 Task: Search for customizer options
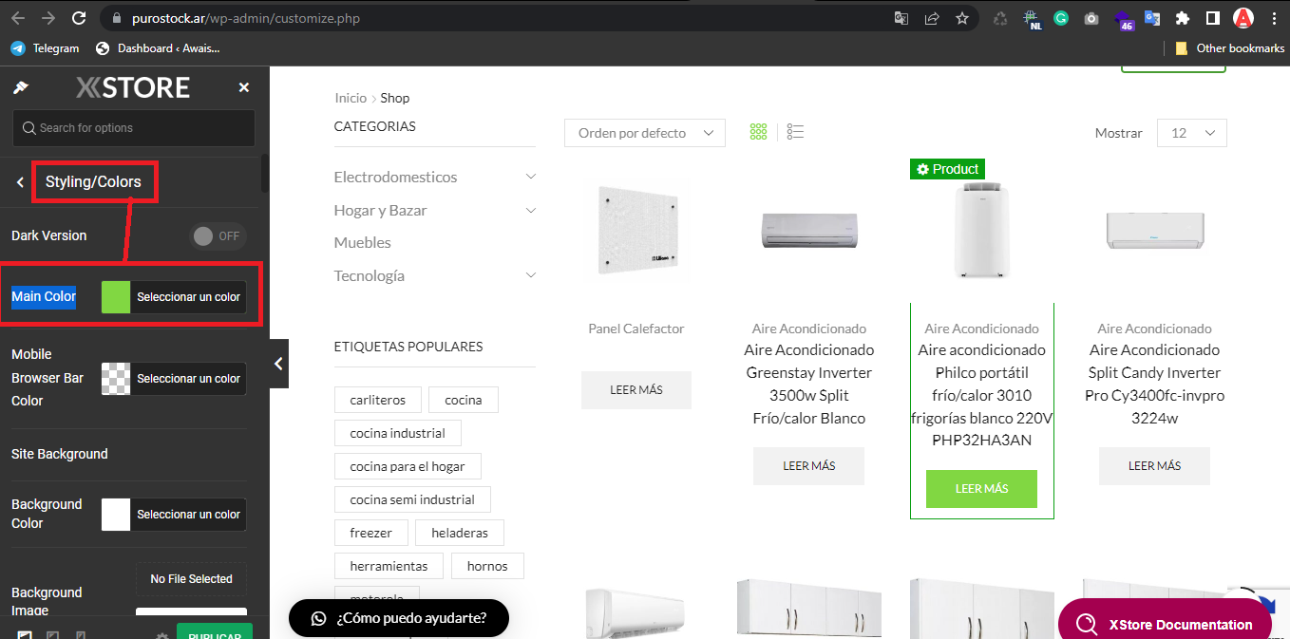pyautogui.click(x=134, y=127)
